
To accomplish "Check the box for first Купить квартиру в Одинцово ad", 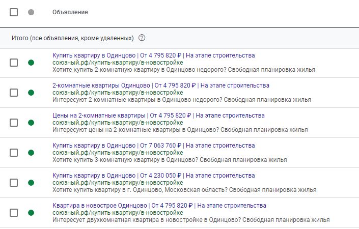I will pyautogui.click(x=14, y=63).
